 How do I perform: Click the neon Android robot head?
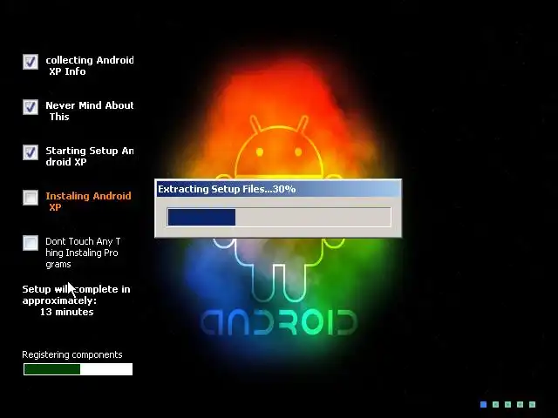point(279,147)
